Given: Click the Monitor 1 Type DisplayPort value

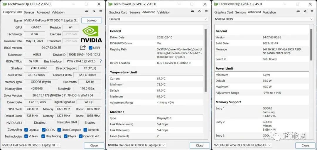Looking at the screenshot, I should (164, 118).
